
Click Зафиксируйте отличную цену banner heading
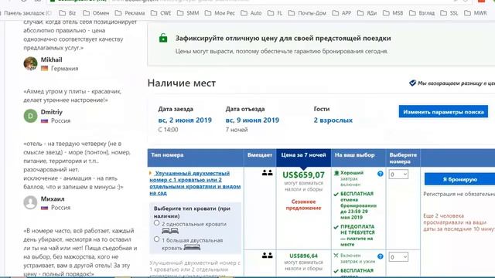pos(283,38)
